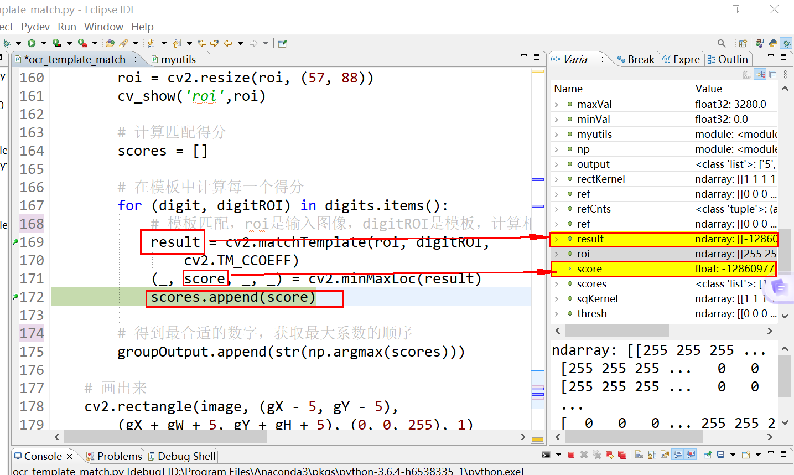Open the Run menu
794x475 pixels.
tap(67, 27)
